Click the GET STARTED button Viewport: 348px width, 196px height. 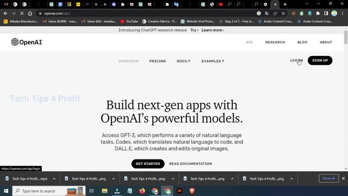(x=148, y=164)
